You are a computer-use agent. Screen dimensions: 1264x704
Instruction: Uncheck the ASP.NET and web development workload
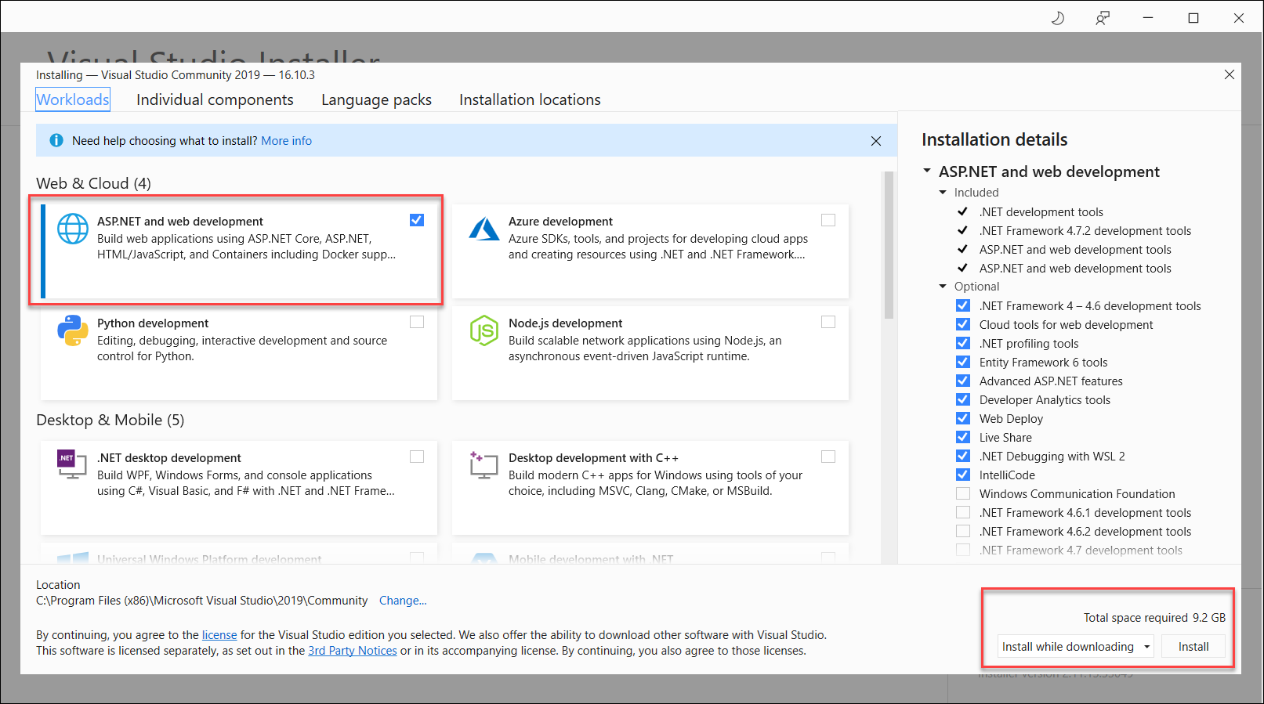pos(417,220)
